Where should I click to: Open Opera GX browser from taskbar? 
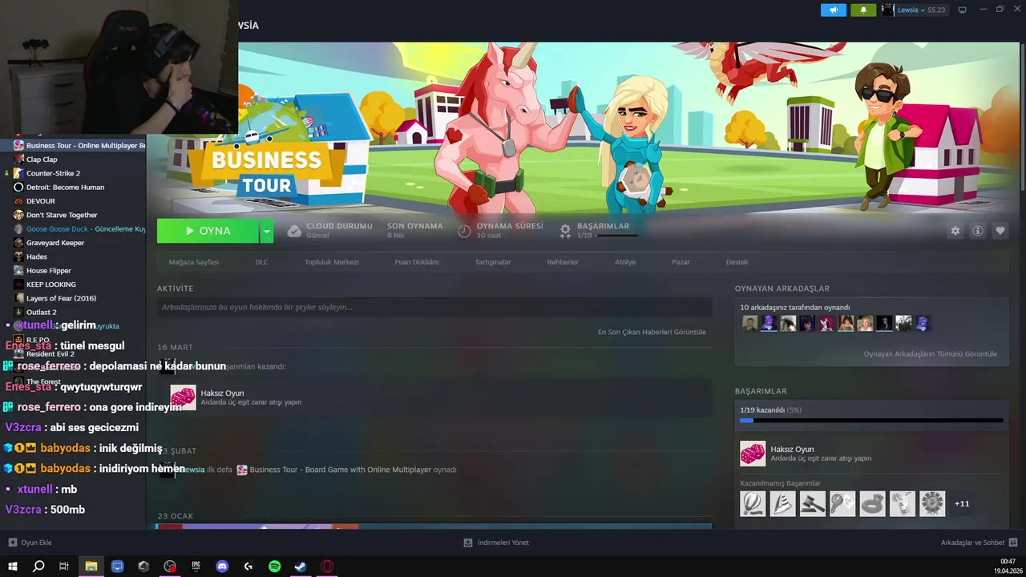327,567
